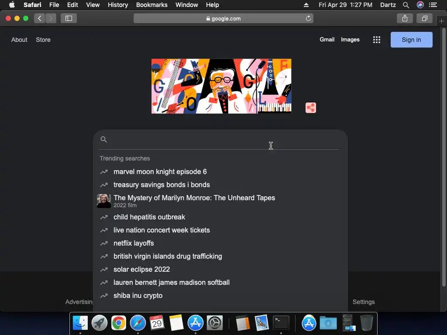Image resolution: width=447 pixels, height=335 pixels.
Task: Open the Edit menu
Action: pyautogui.click(x=72, y=5)
